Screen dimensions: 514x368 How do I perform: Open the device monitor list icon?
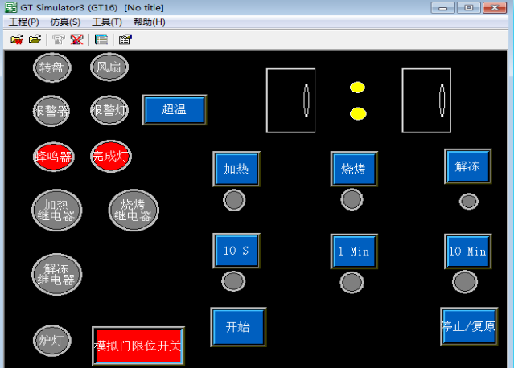[101, 39]
